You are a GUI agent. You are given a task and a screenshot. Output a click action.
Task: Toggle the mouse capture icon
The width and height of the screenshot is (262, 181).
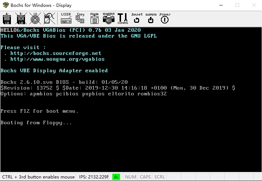49,18
